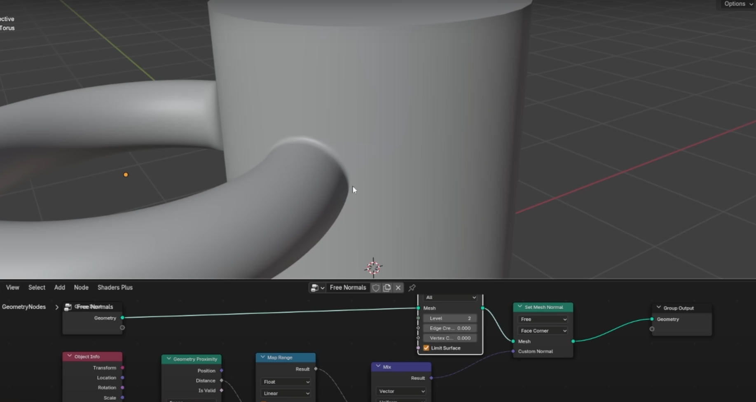Open the Linear interpolation dropdown in Map Range
This screenshot has width=756, height=402.
click(286, 393)
